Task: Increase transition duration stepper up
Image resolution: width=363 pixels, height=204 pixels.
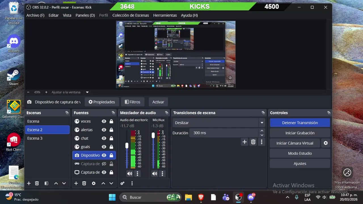Action: click(262, 131)
